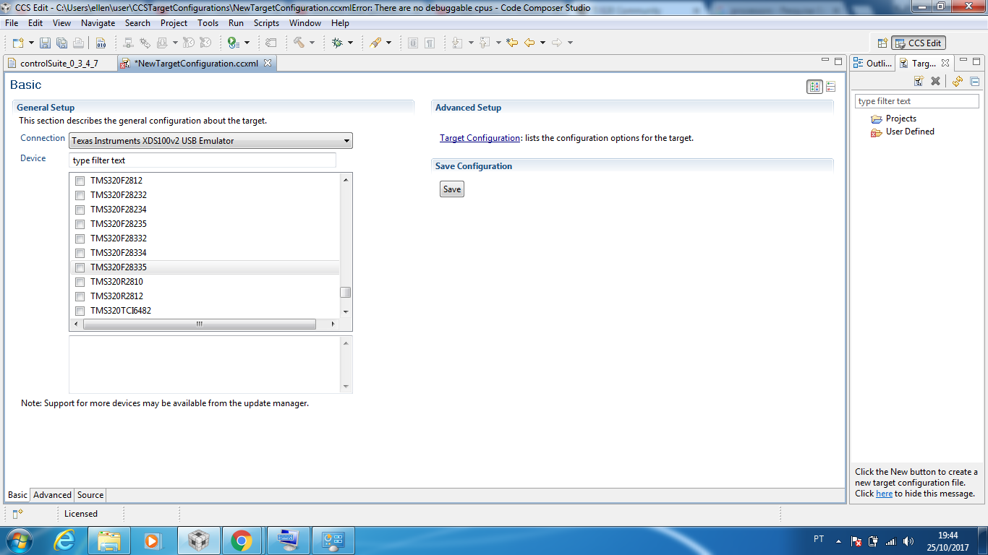The width and height of the screenshot is (988, 555).
Task: Close the NewTargetConfiguration.ccxml editor tab
Action: point(267,63)
